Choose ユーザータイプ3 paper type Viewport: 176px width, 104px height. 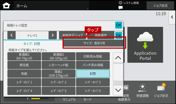pos(93,82)
